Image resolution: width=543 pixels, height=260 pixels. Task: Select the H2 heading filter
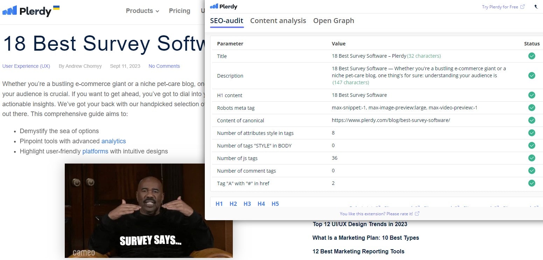pos(233,204)
